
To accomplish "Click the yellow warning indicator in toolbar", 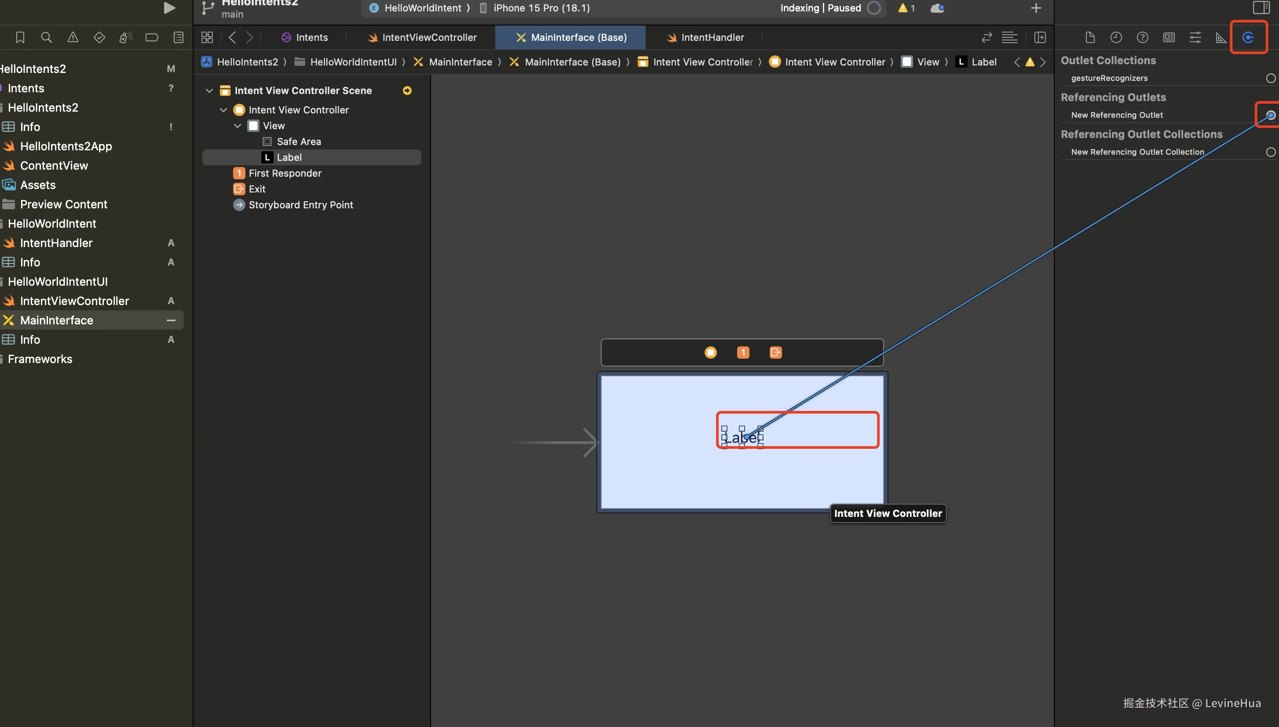I will tap(906, 8).
